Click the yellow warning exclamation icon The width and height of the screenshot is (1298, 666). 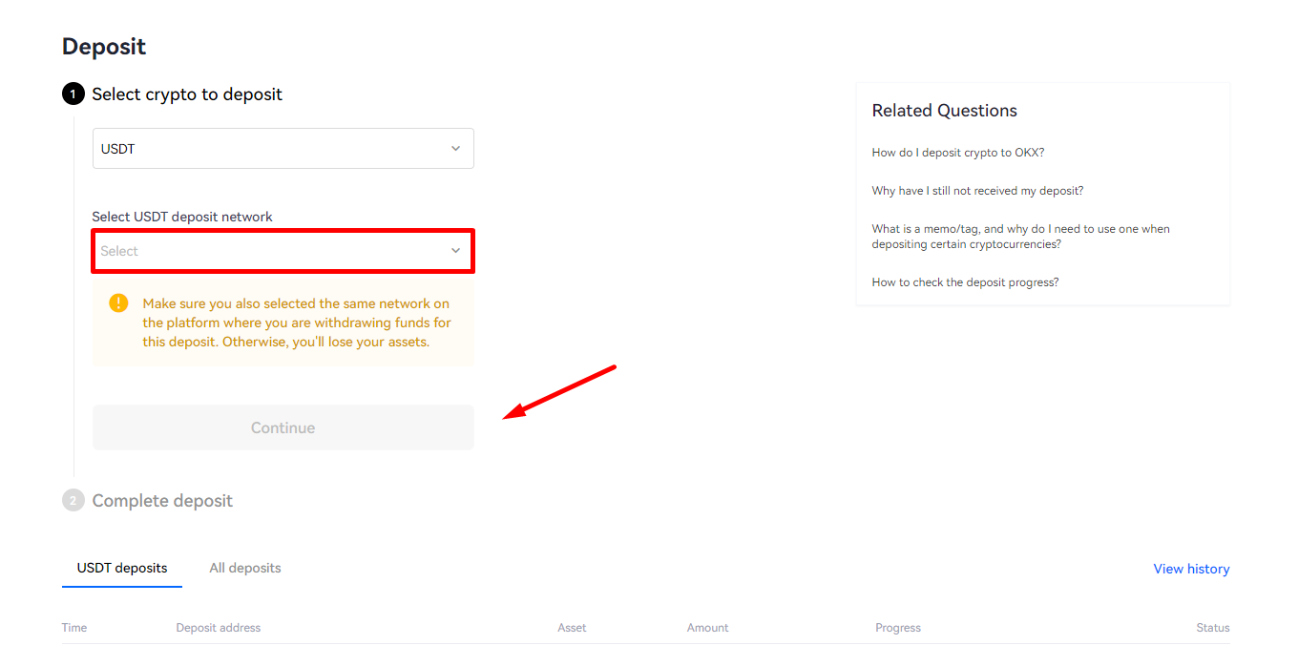[118, 303]
